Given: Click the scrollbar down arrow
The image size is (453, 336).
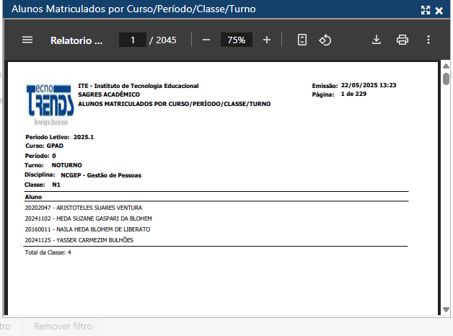Looking at the screenshot, I should tap(446, 311).
